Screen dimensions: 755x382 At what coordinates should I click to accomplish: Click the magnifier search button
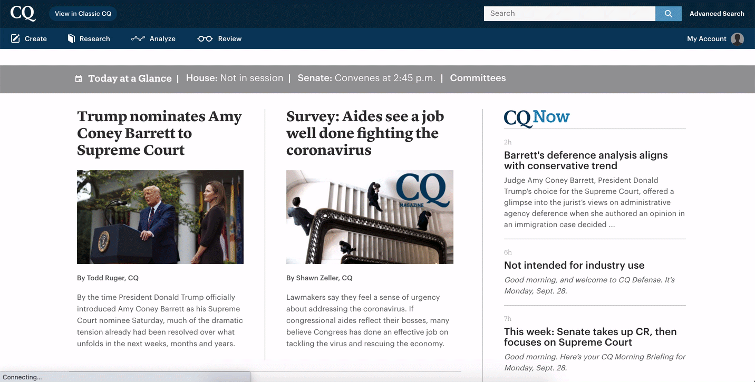pos(668,14)
